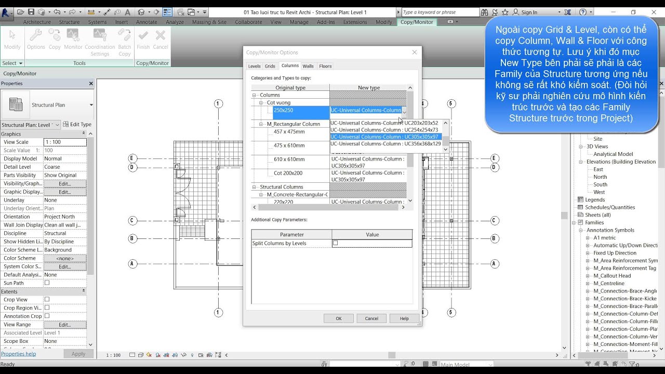Click the View Scale 1 : 100 field
665x374 pixels.
point(65,142)
